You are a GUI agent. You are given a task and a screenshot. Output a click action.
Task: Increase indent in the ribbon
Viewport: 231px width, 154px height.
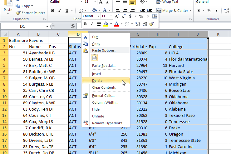pos(150,10)
